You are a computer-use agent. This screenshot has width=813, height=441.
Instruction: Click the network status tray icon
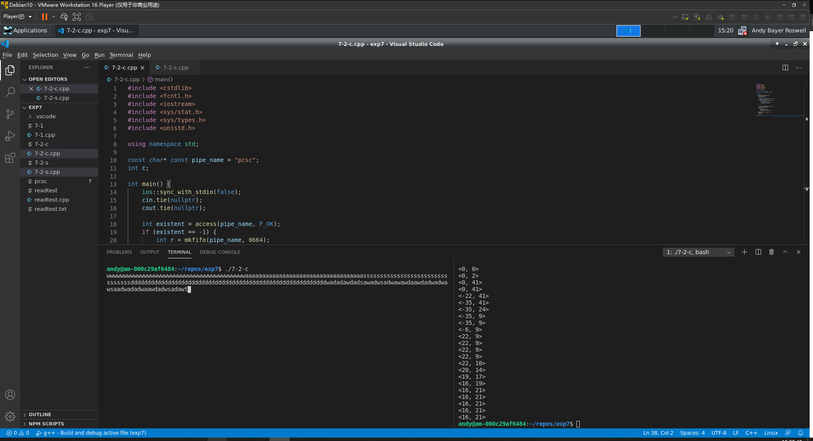coord(742,31)
